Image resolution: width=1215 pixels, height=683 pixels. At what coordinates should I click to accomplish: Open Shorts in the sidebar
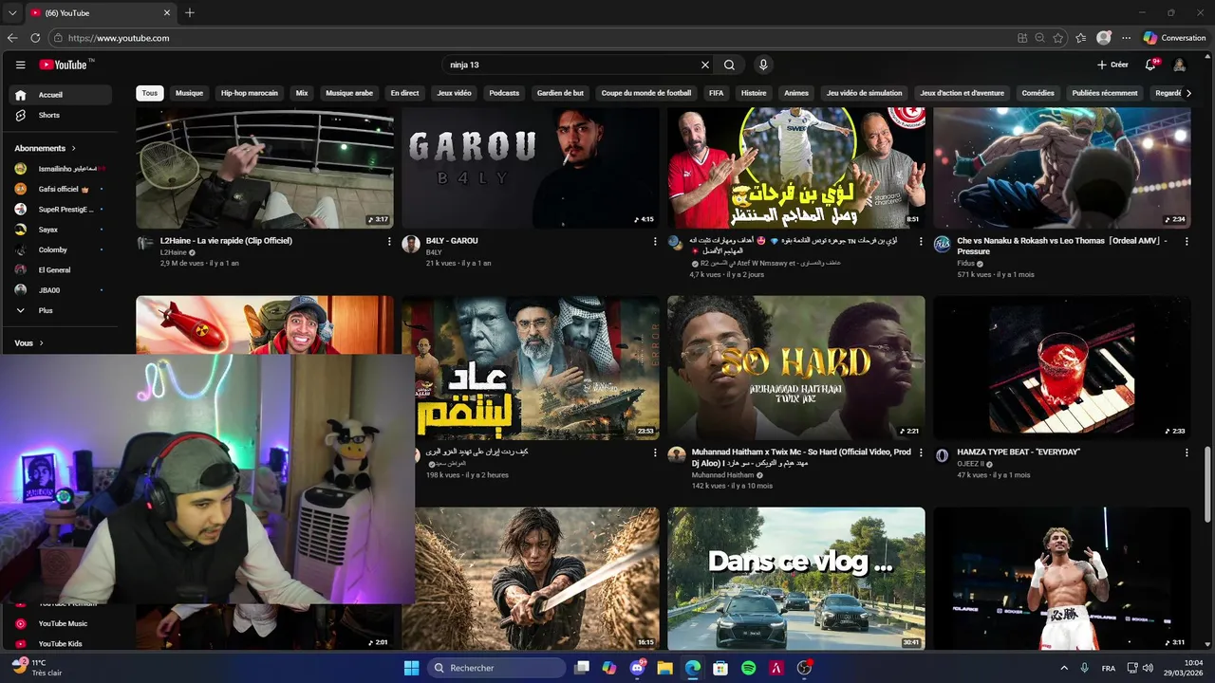pos(61,115)
